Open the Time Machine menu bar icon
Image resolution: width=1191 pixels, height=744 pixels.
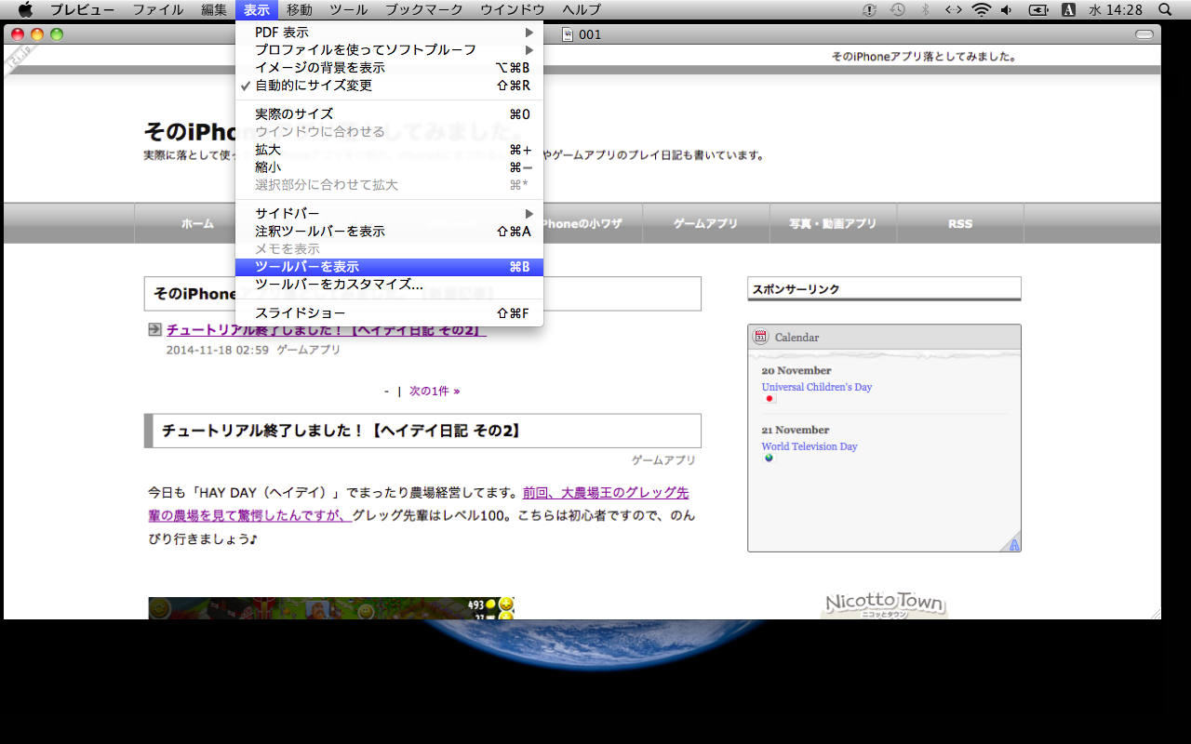pyautogui.click(x=897, y=9)
